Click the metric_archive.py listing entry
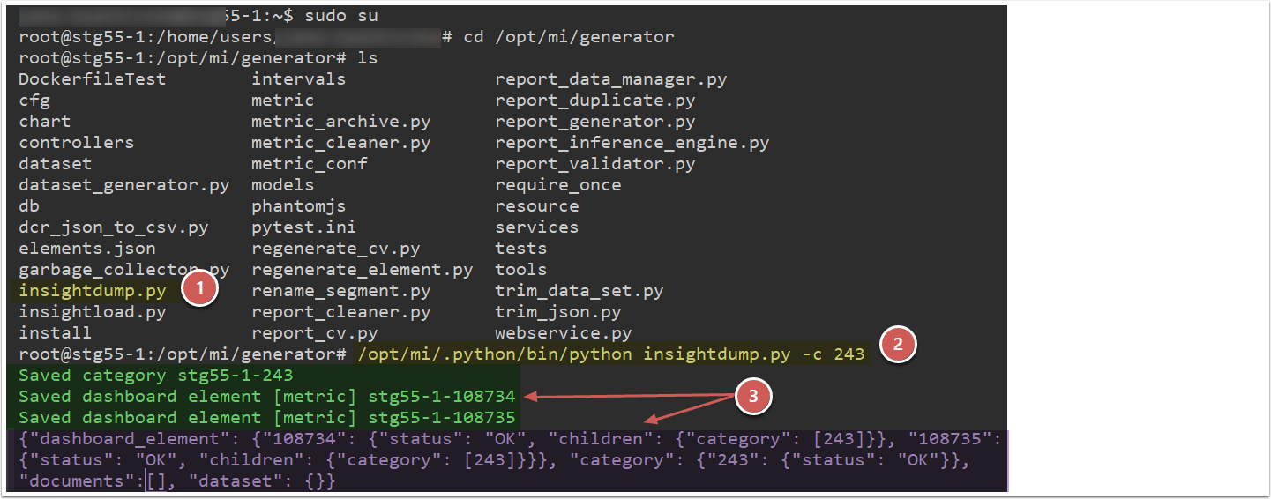This screenshot has width=1271, height=499. [x=340, y=122]
